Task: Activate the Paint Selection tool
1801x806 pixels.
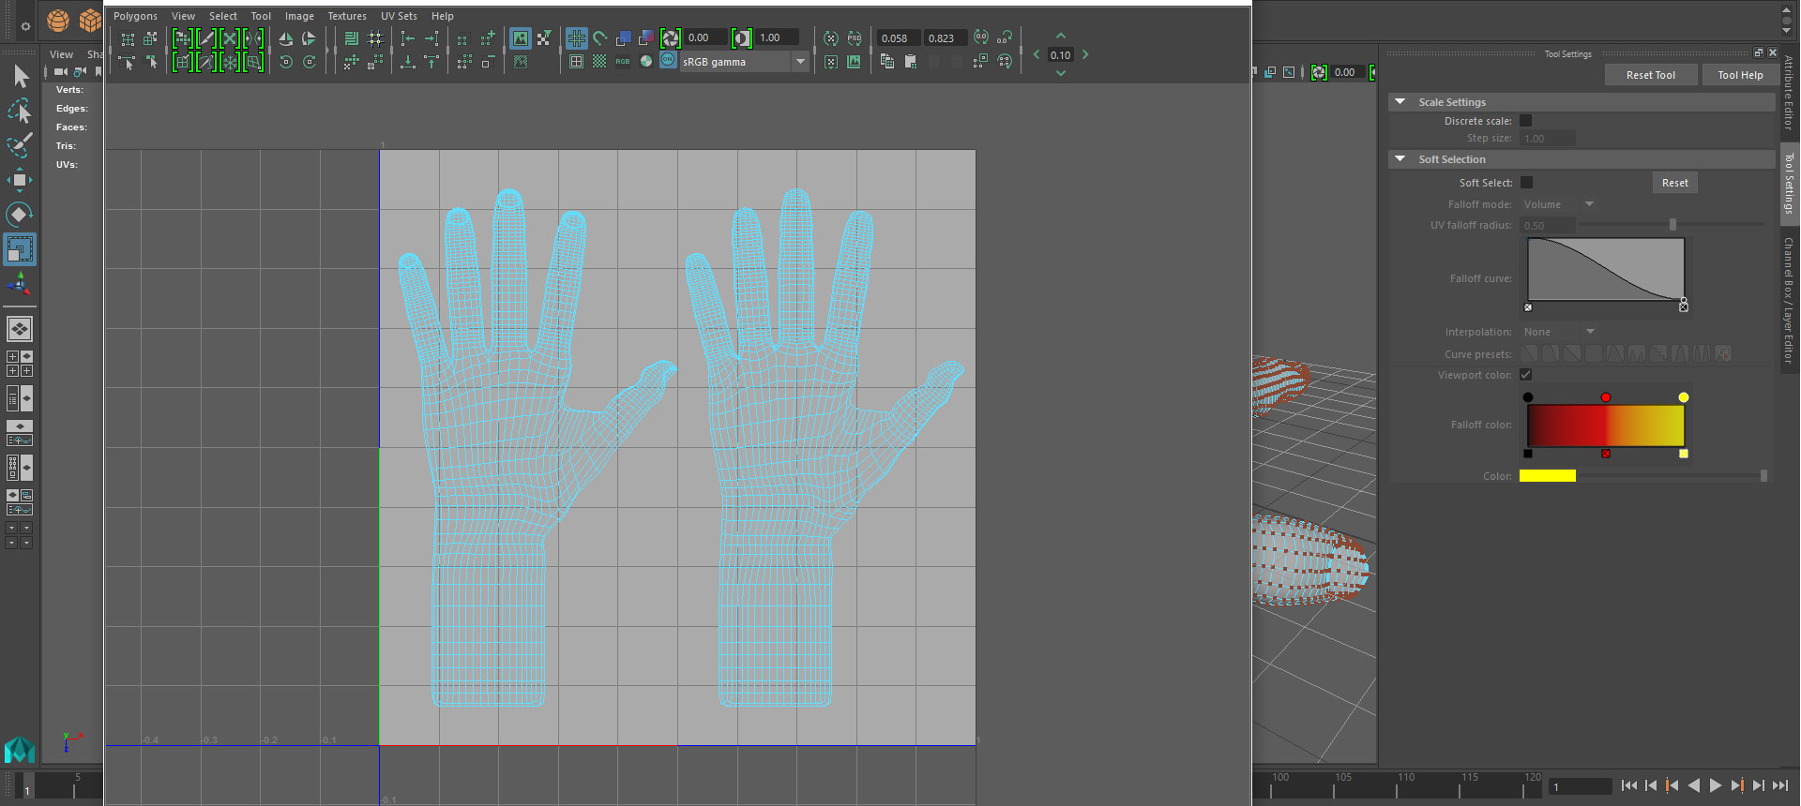Action: point(20,145)
